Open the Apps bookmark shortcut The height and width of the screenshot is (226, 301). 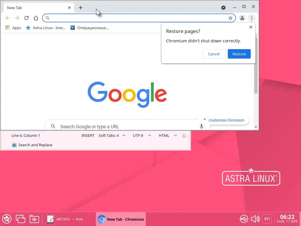(13, 28)
